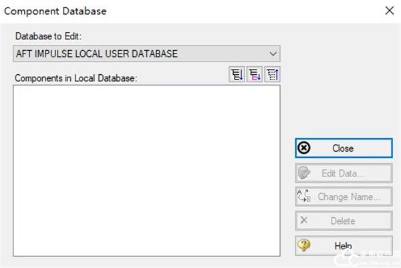Click the circled X icon on Close

click(x=304, y=148)
